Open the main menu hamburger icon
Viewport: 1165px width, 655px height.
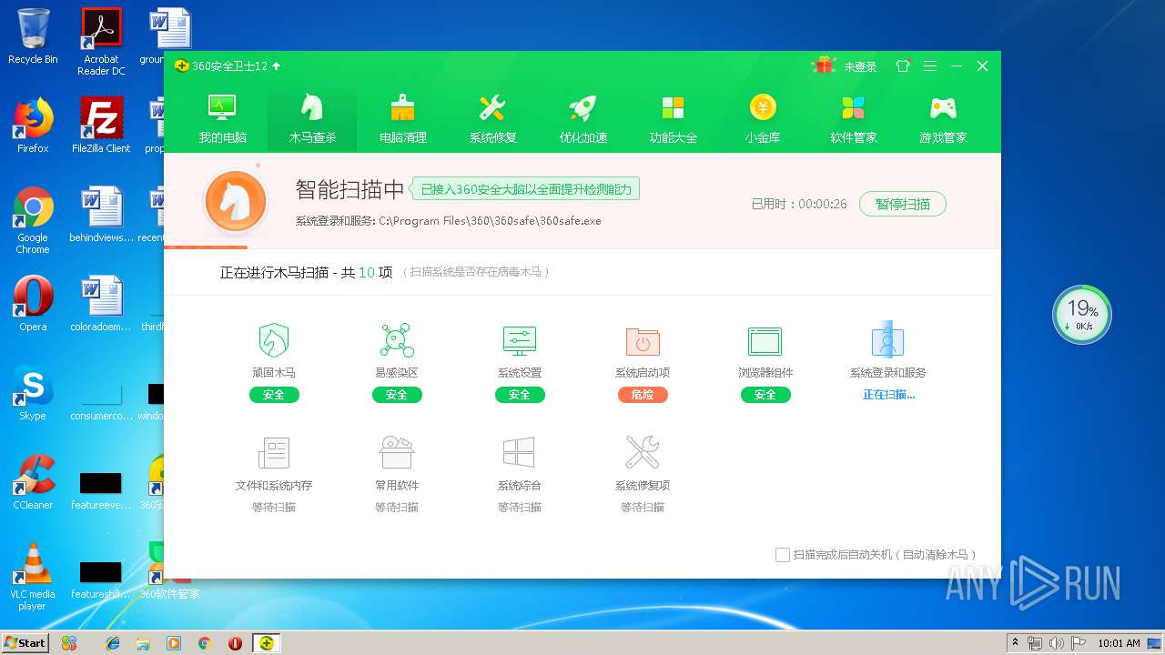click(929, 66)
